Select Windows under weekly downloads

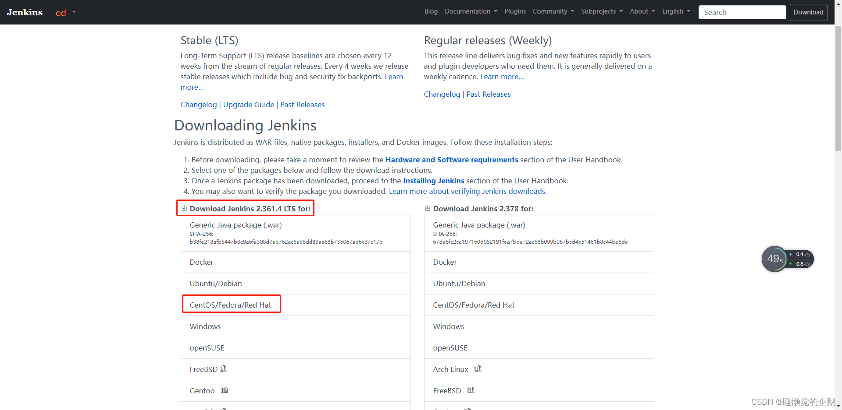[539, 326]
